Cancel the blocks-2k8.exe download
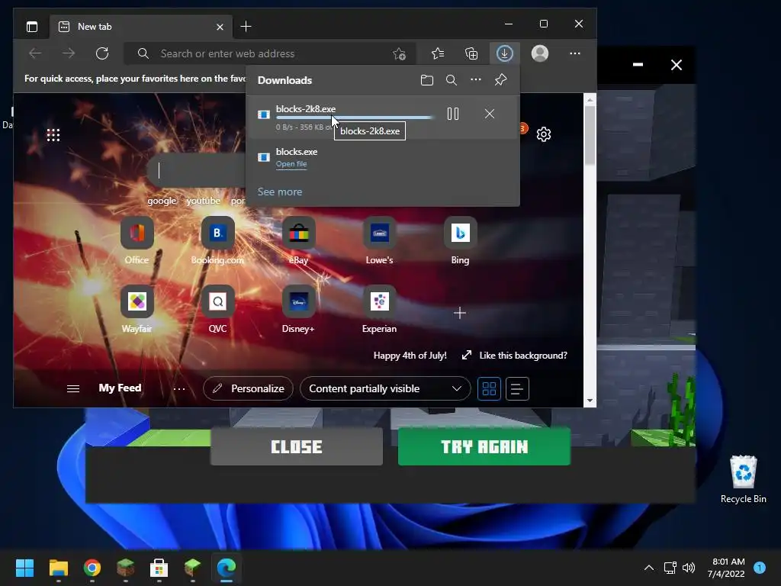The height and width of the screenshot is (586, 781). pos(490,114)
